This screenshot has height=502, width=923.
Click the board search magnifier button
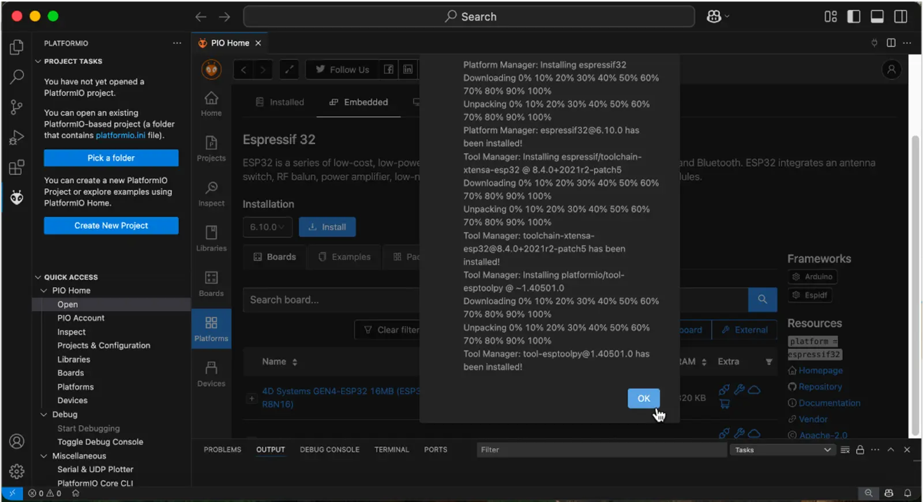[762, 299]
